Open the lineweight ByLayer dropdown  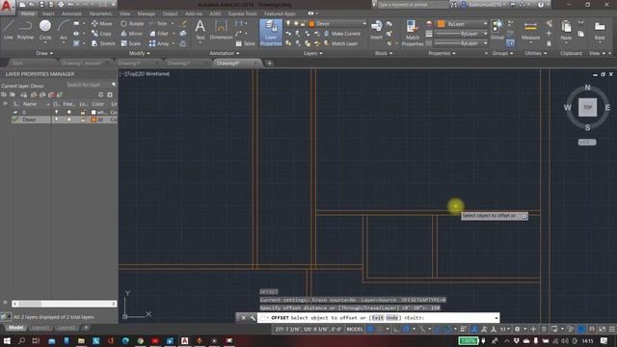point(463,34)
